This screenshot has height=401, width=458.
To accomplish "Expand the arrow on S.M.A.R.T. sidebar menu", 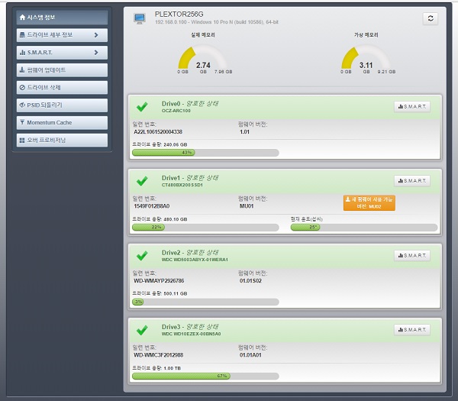I will click(96, 53).
